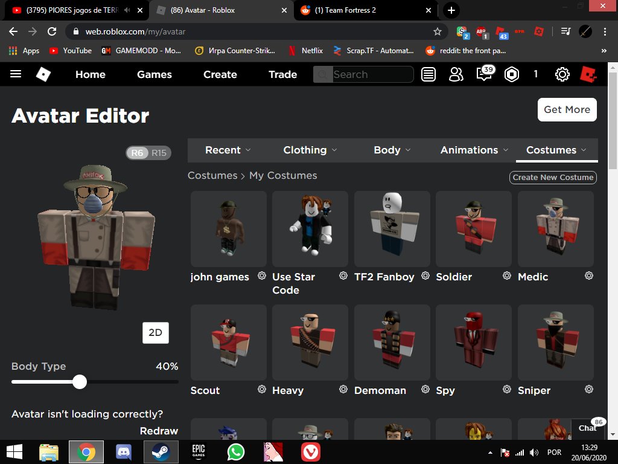Click the Get More button
Screen dimensions: 618x464
567,109
